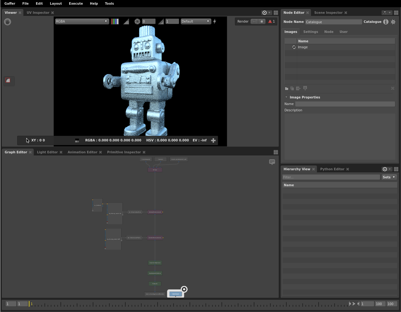Click the Description text area
This screenshot has width=401, height=312.
coord(340,137)
